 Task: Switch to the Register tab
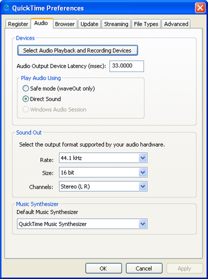click(x=18, y=24)
